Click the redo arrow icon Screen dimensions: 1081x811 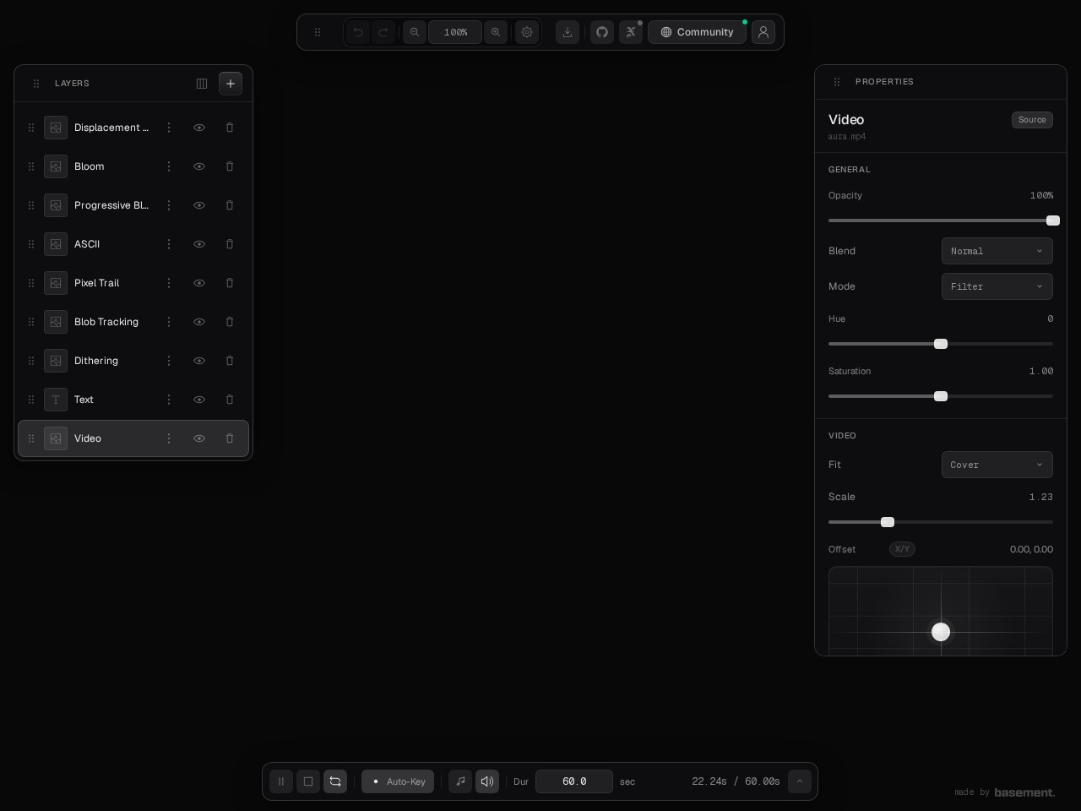383,32
